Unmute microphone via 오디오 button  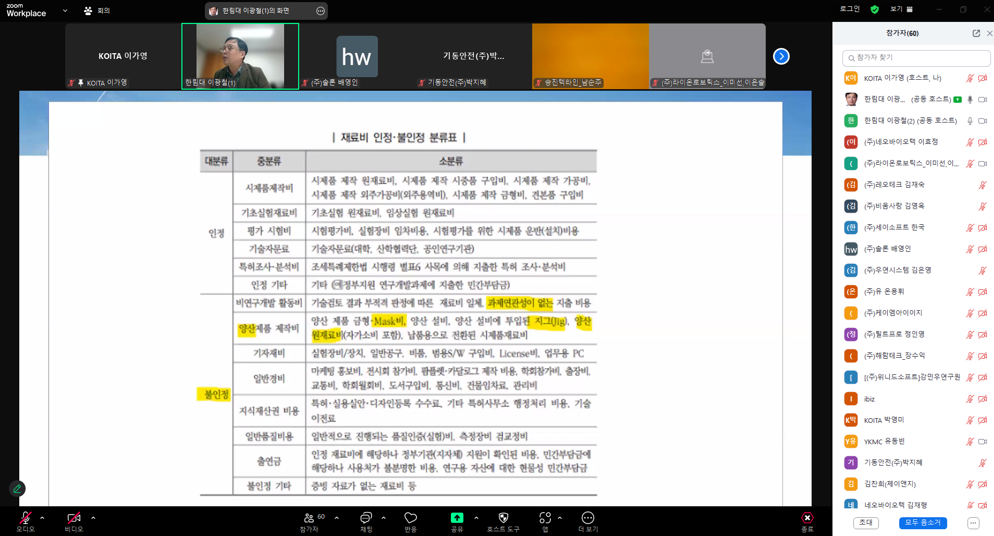tap(25, 521)
